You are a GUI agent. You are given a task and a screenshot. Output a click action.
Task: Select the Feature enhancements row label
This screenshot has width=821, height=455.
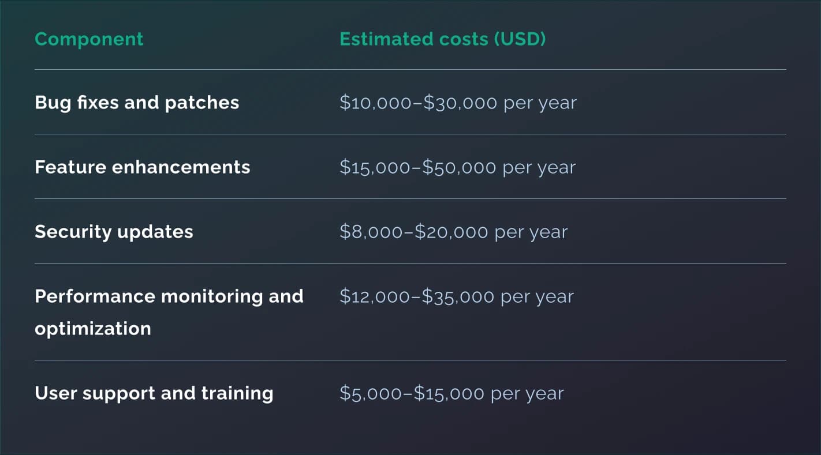point(142,167)
